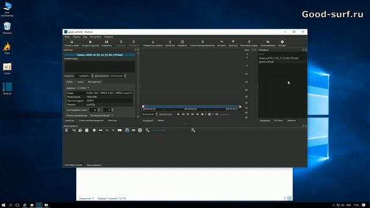Click the player volume speaker button
The image size is (370, 208).
(x=217, y=114)
